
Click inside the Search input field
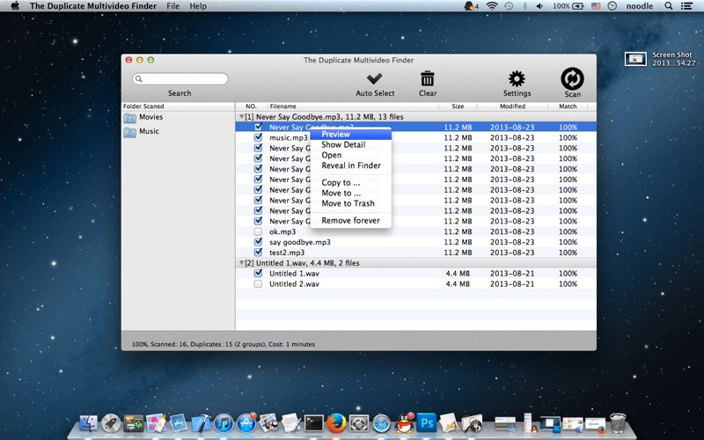pos(180,79)
